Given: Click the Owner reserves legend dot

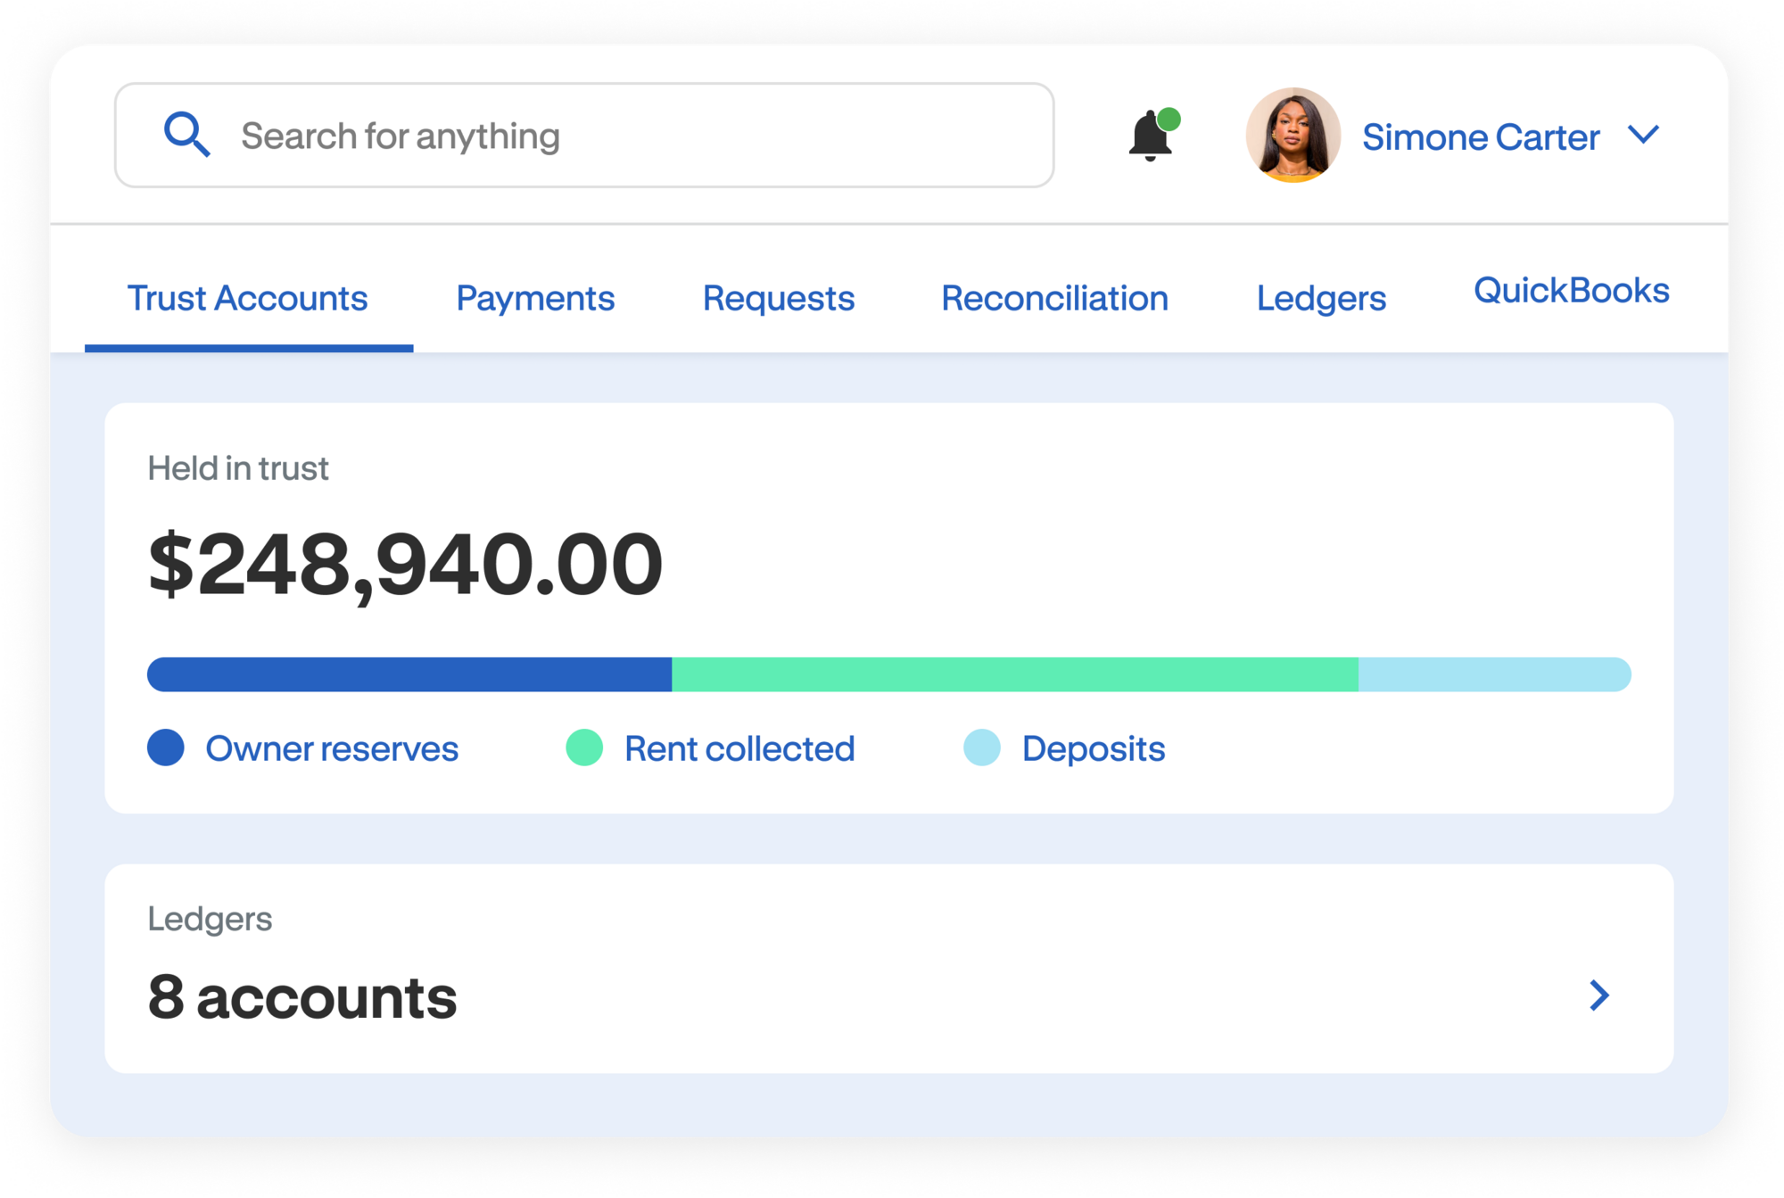Looking at the screenshot, I should (x=166, y=748).
